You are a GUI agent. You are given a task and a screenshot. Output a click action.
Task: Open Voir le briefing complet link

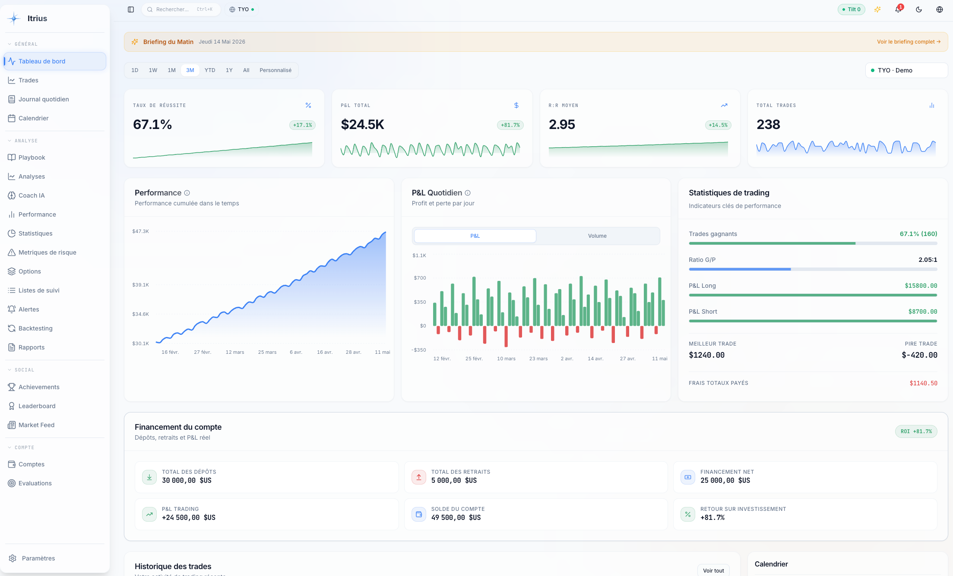click(909, 42)
